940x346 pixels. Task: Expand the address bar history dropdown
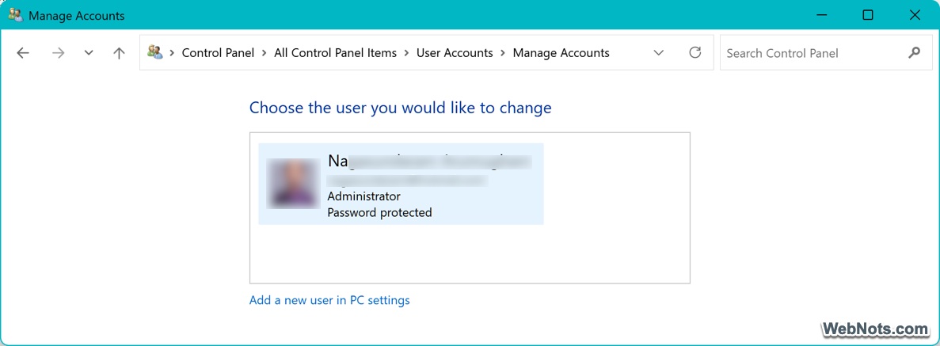pos(658,53)
